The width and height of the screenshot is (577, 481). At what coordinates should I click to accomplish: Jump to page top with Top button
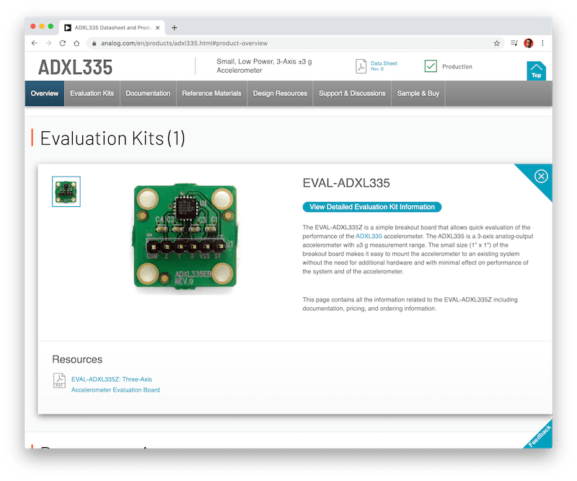point(536,71)
